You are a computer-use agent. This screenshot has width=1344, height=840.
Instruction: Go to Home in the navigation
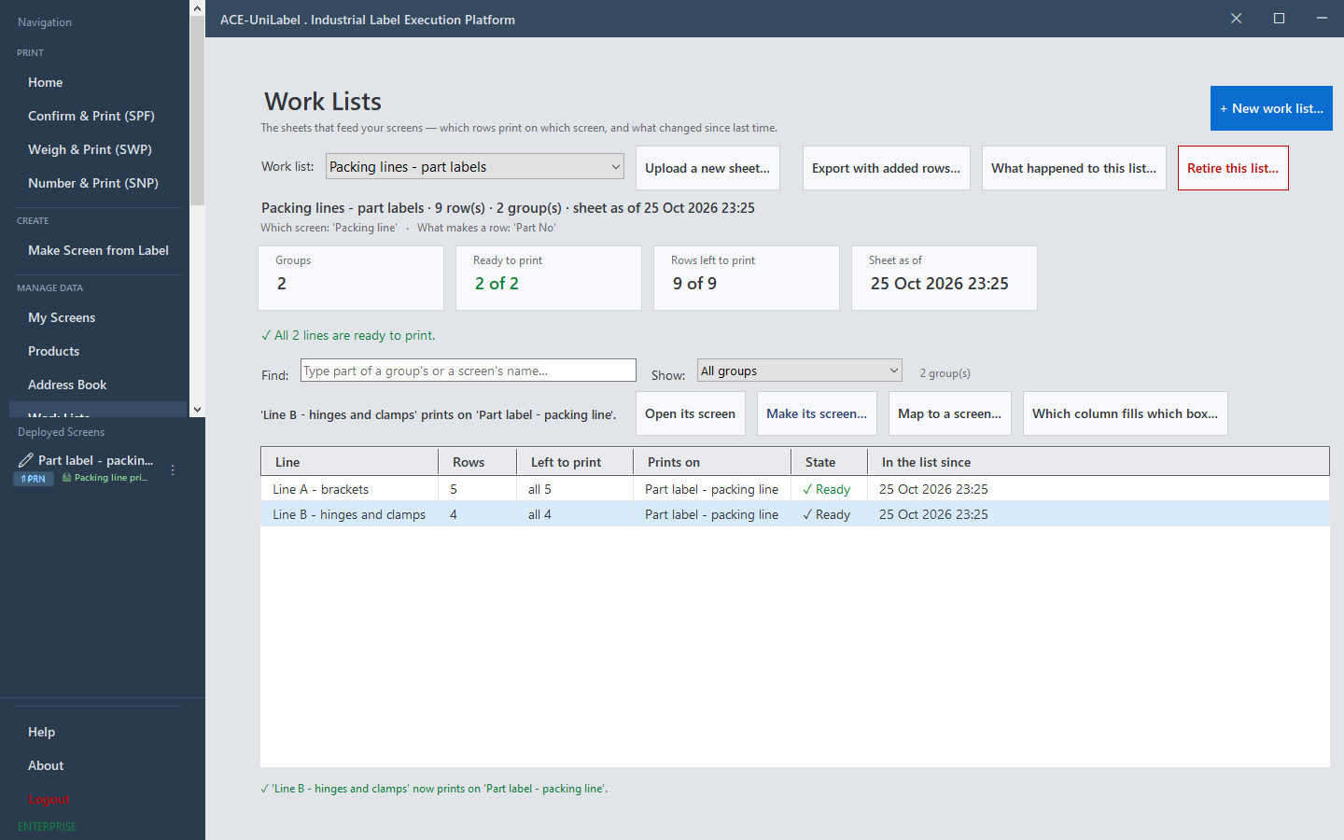(x=46, y=82)
